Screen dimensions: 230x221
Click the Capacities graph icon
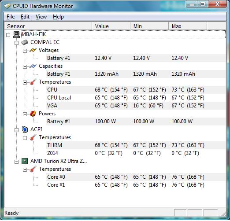(33, 66)
